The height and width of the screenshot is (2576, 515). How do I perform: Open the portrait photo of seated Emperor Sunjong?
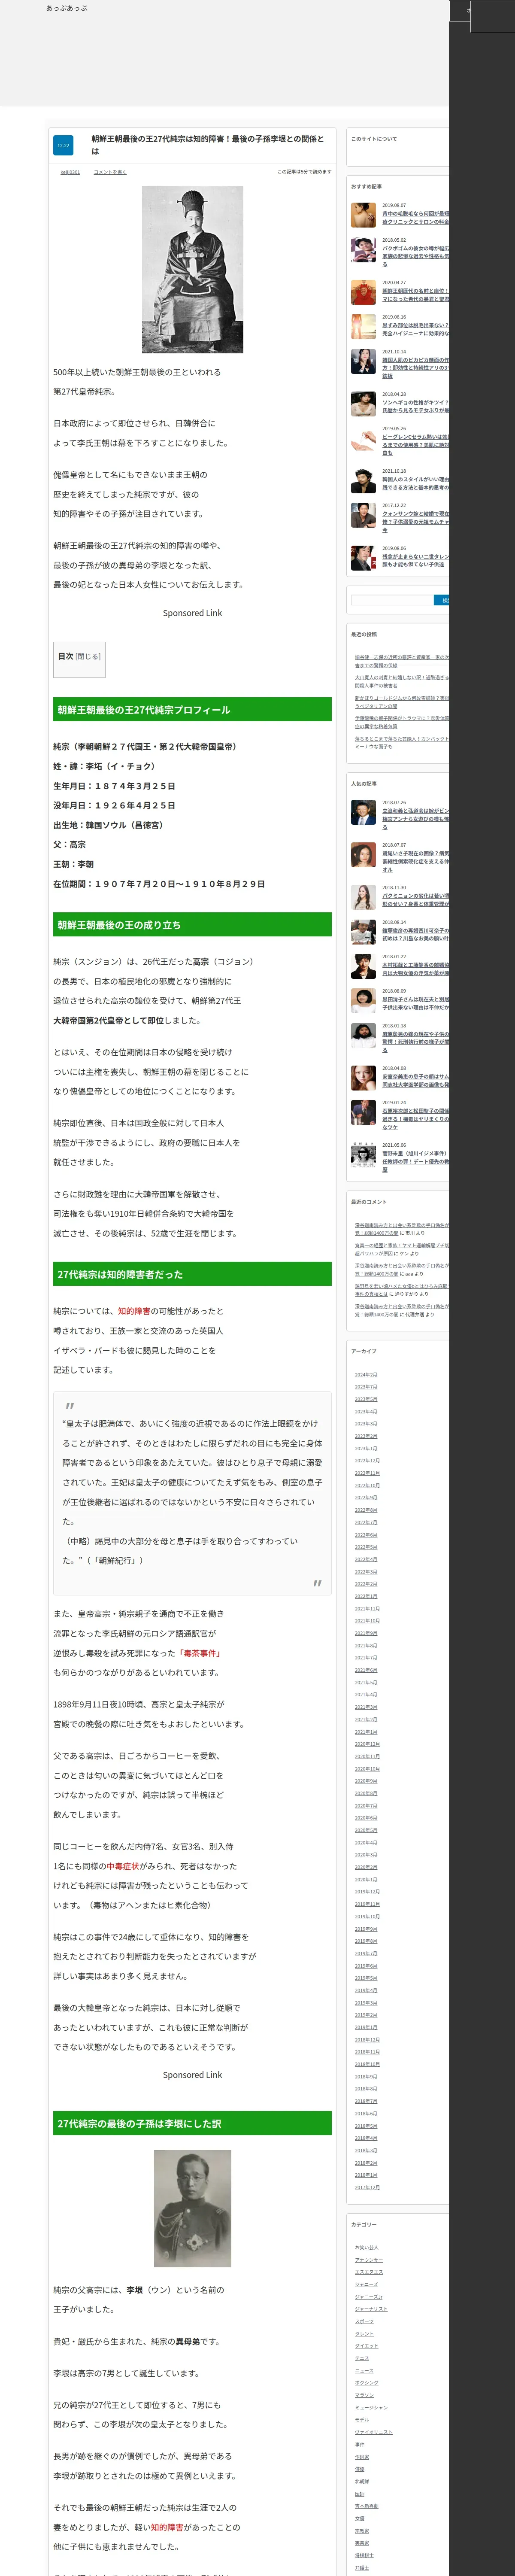[x=192, y=270]
